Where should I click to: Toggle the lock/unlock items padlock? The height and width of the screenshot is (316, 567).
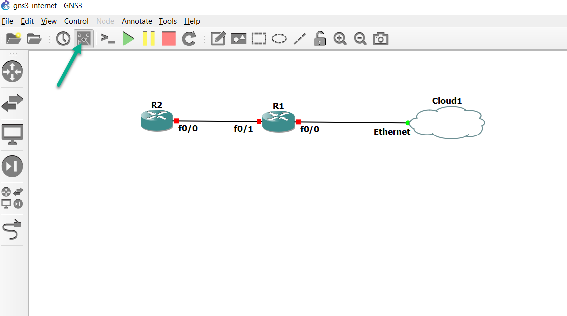pos(320,38)
